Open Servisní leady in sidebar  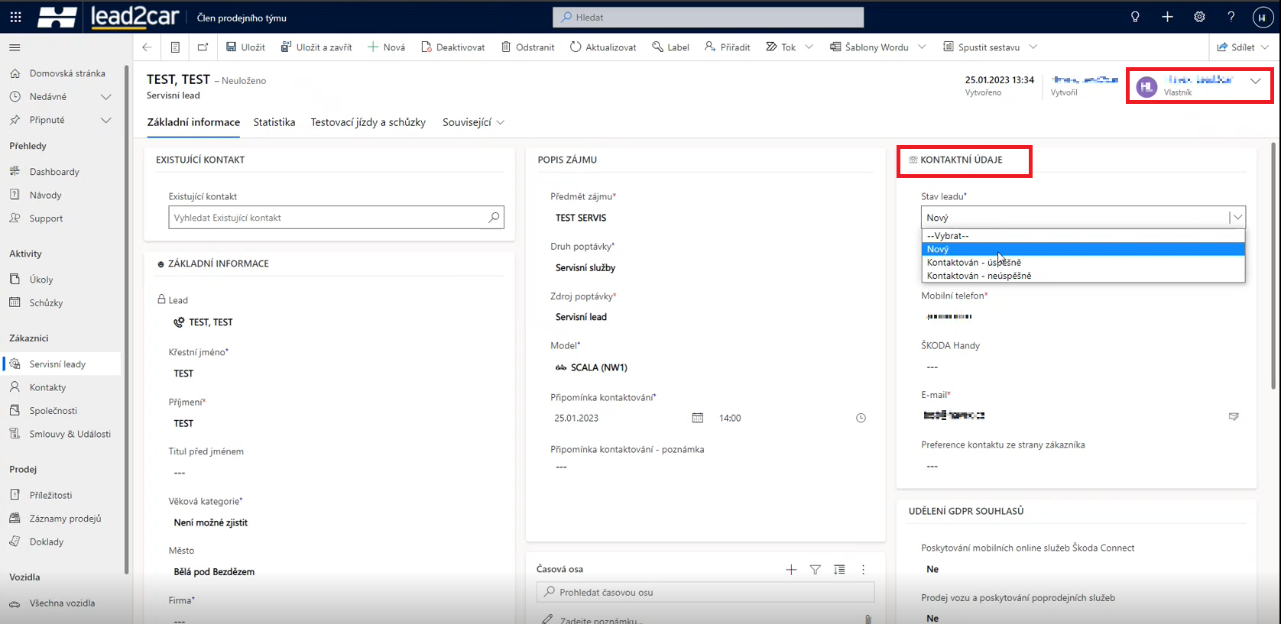(57, 364)
